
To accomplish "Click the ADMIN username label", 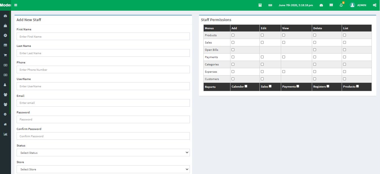I will coord(362,5).
